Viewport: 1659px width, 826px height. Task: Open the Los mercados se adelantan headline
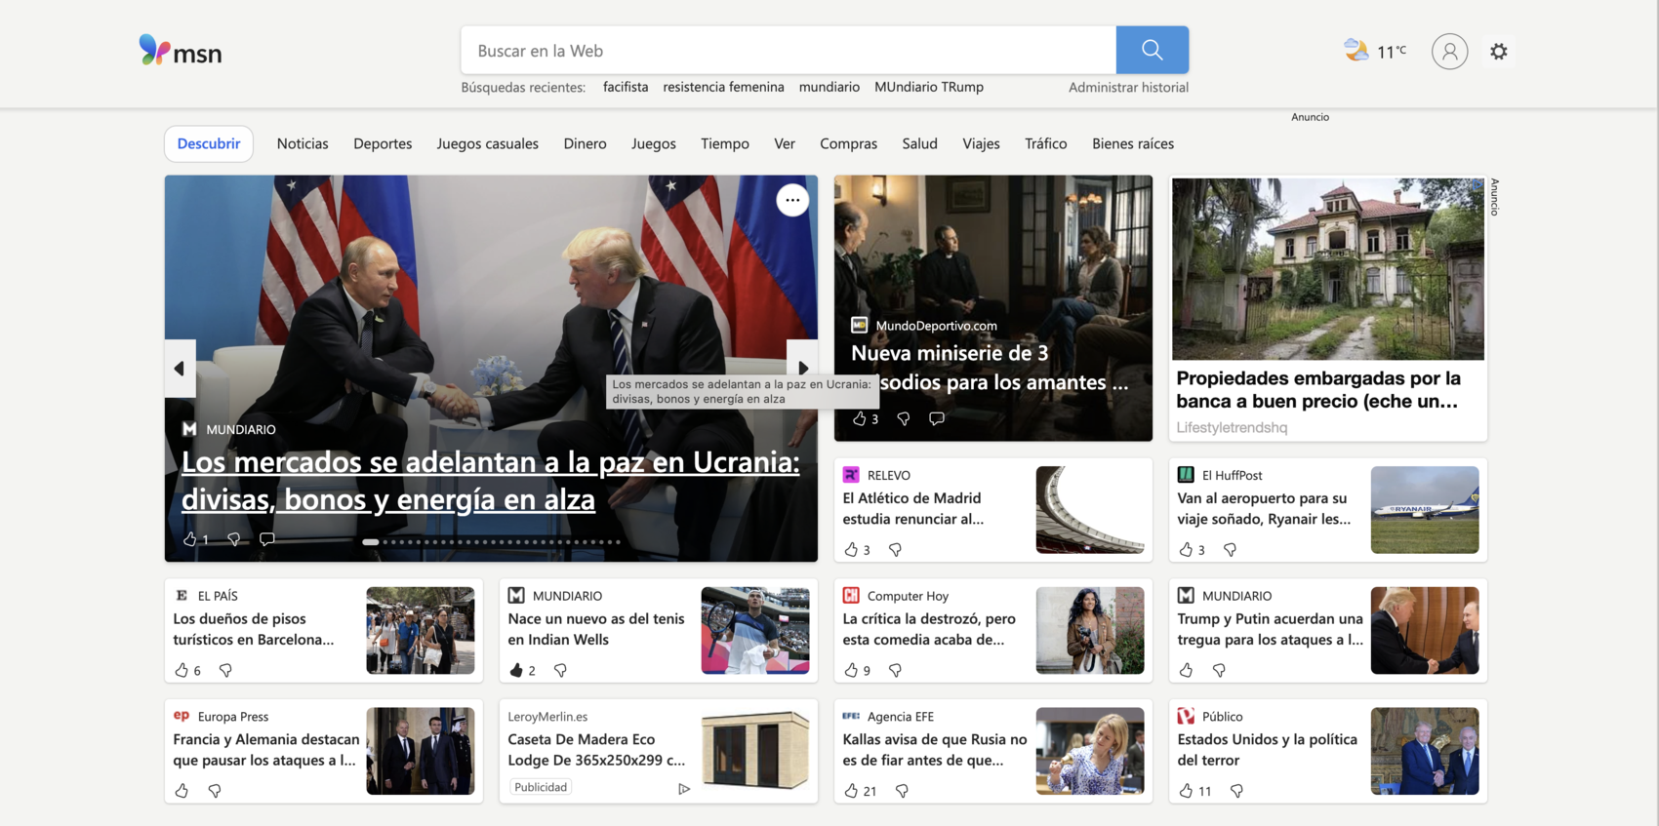pos(490,480)
